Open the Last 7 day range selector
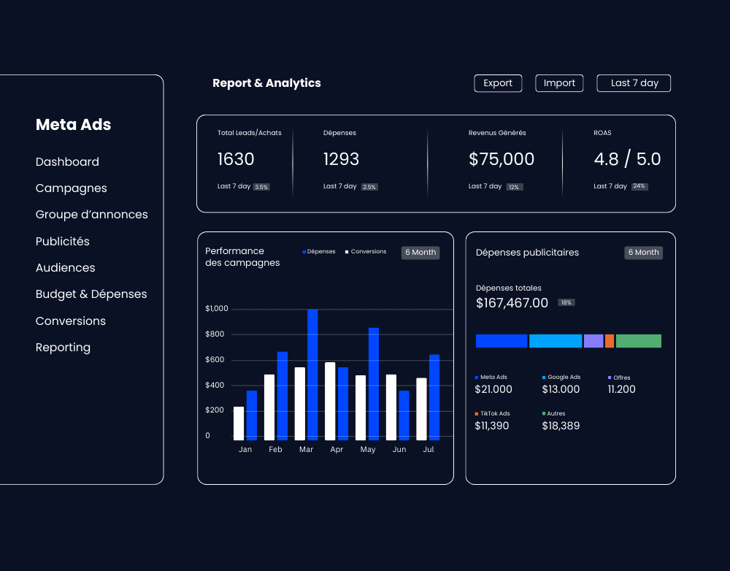The width and height of the screenshot is (730, 571). pos(634,83)
